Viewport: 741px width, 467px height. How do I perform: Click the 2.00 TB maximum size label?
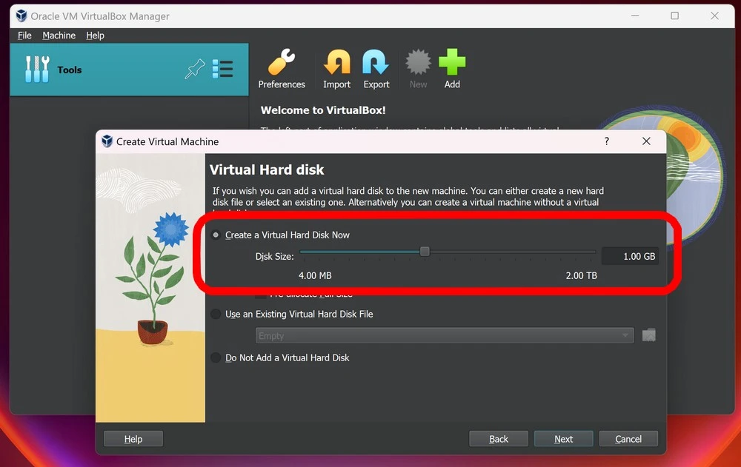pos(581,275)
